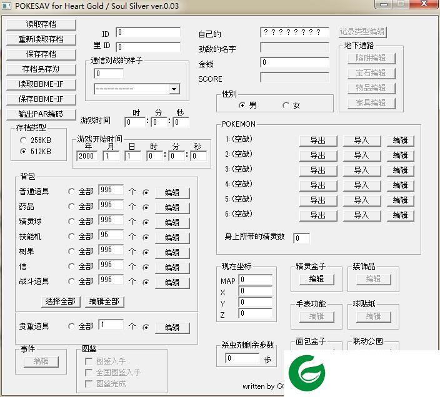Click the MAP coordinate field
Viewport: 440px width, 397px height.
pyautogui.click(x=256, y=280)
